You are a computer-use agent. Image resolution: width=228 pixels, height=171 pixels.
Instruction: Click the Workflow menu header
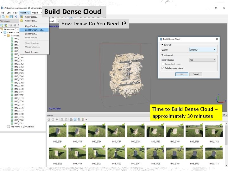pyautogui.click(x=25, y=13)
